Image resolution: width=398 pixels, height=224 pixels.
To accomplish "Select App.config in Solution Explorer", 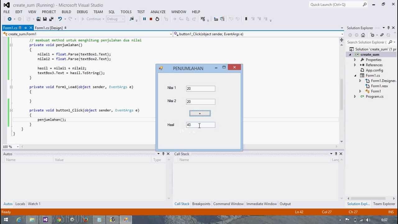I will click(374, 70).
